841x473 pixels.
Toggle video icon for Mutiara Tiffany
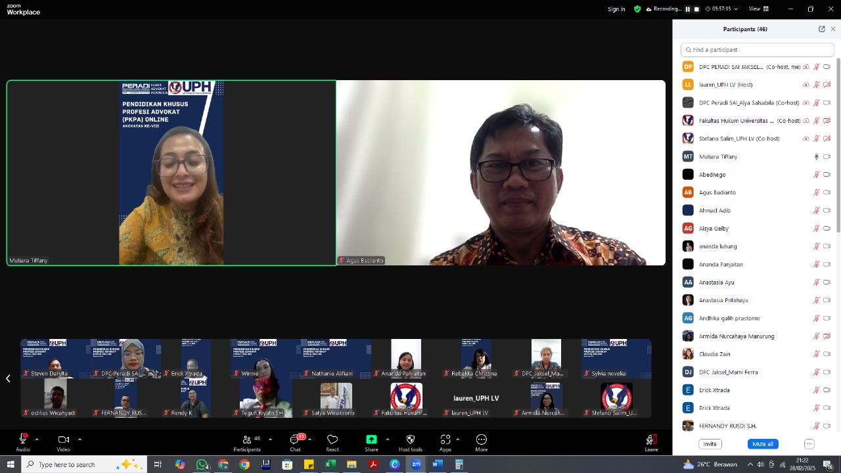tap(827, 156)
